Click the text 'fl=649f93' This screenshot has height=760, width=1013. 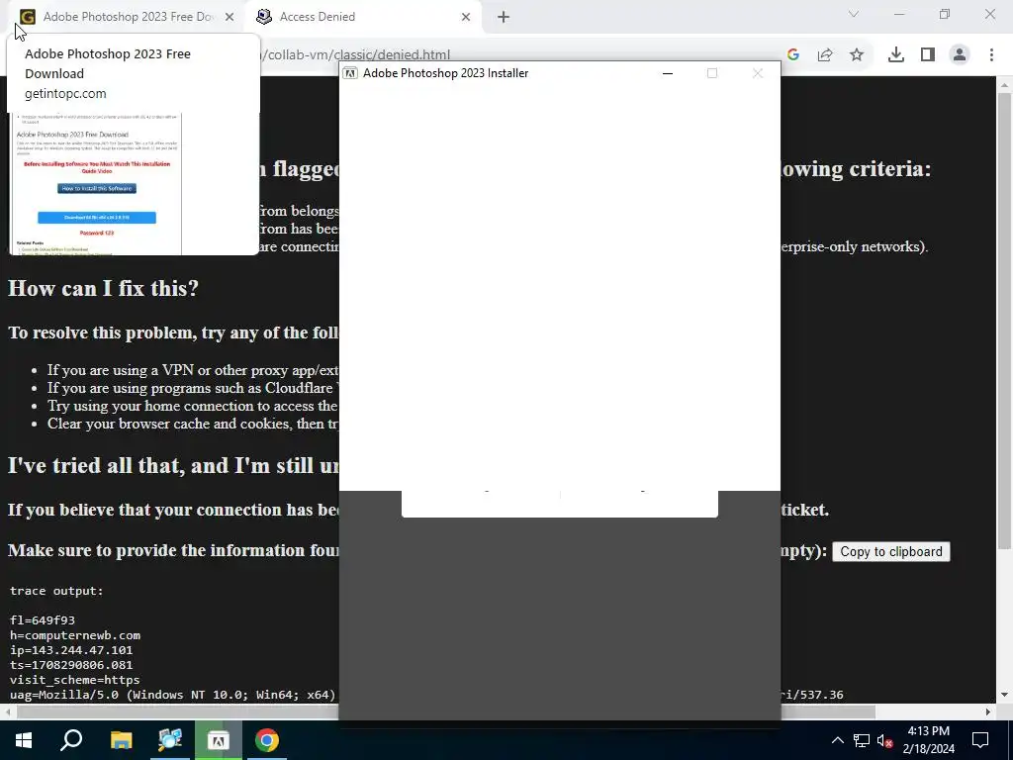(42, 620)
